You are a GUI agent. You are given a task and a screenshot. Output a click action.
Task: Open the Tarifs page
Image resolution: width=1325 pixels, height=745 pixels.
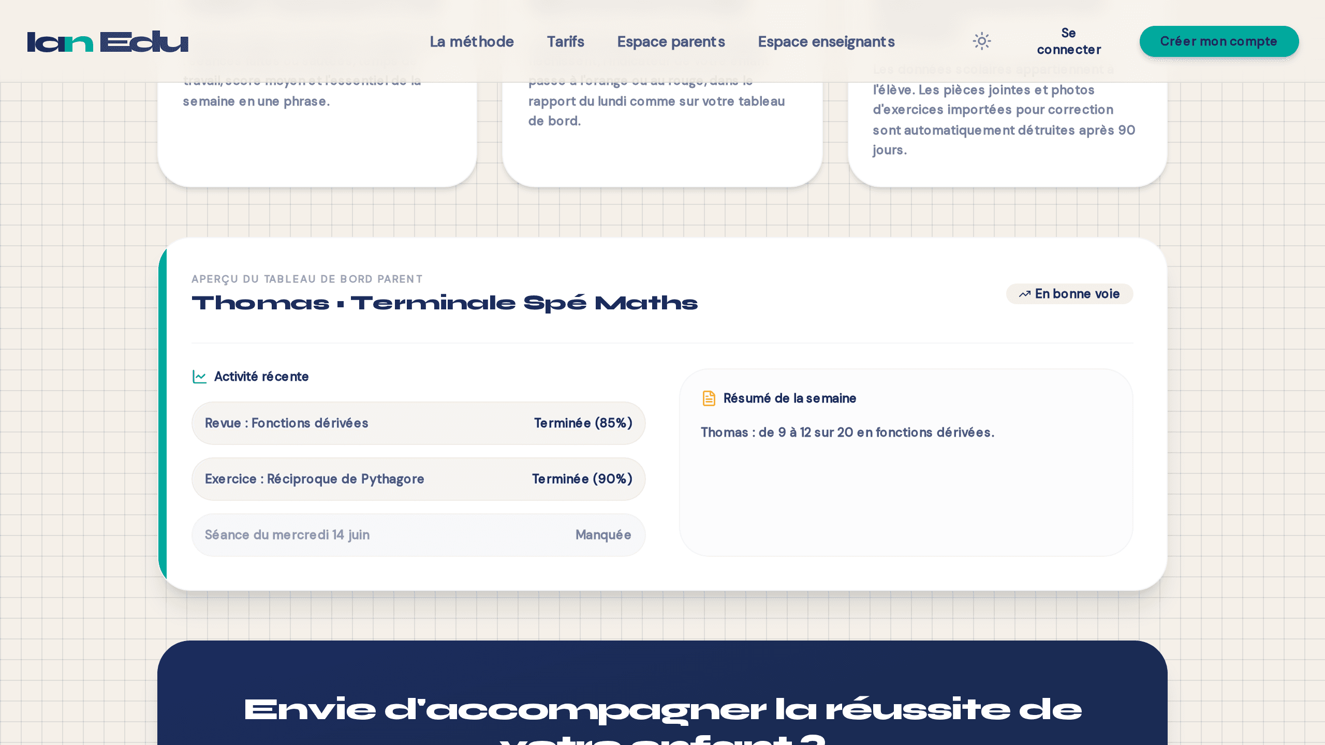click(x=565, y=41)
